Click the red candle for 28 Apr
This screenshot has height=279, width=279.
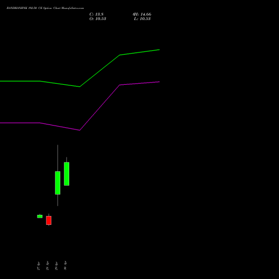(x=49, y=220)
